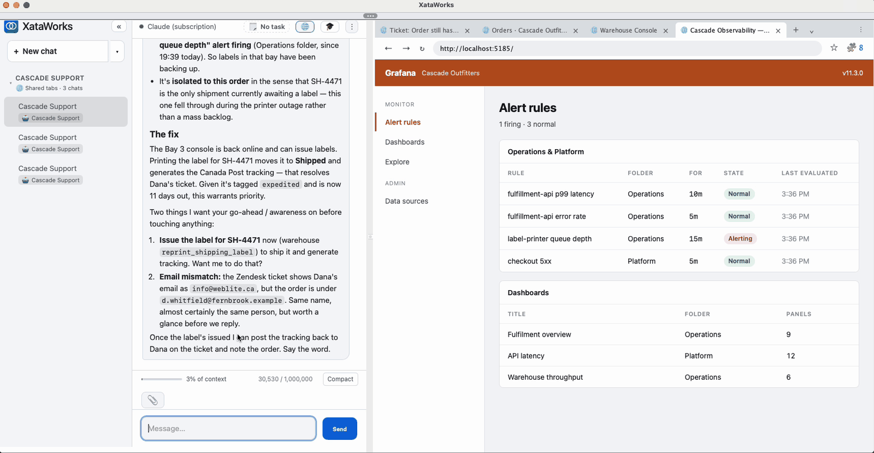Open the second Cascade Support chat
Screen dimensions: 874x453
click(x=66, y=143)
